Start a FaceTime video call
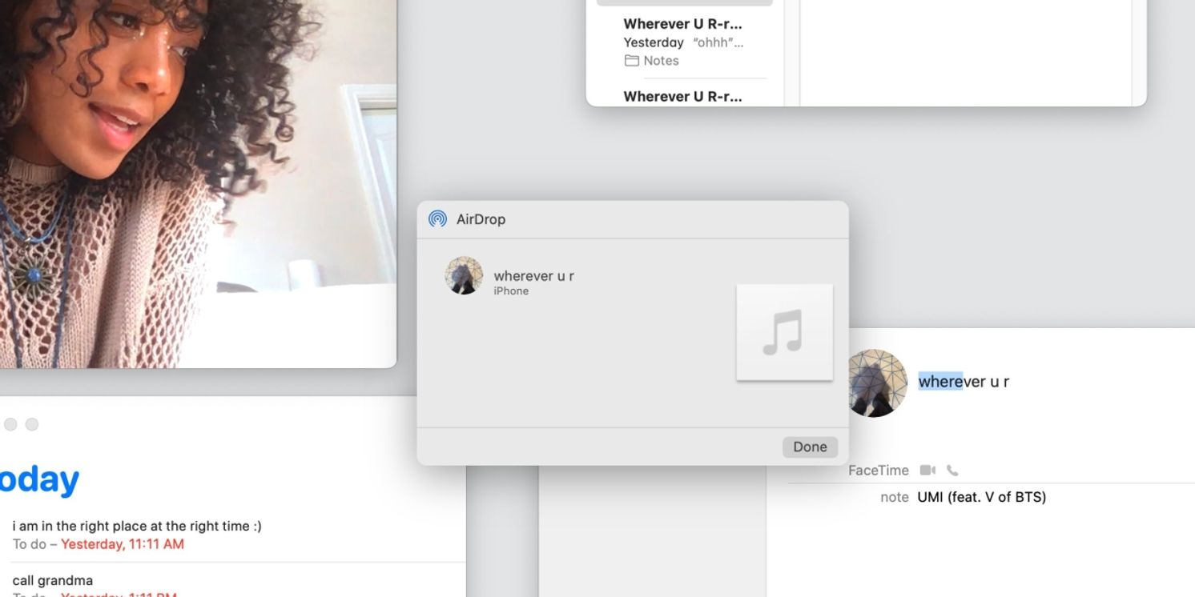The width and height of the screenshot is (1195, 597). [x=927, y=471]
